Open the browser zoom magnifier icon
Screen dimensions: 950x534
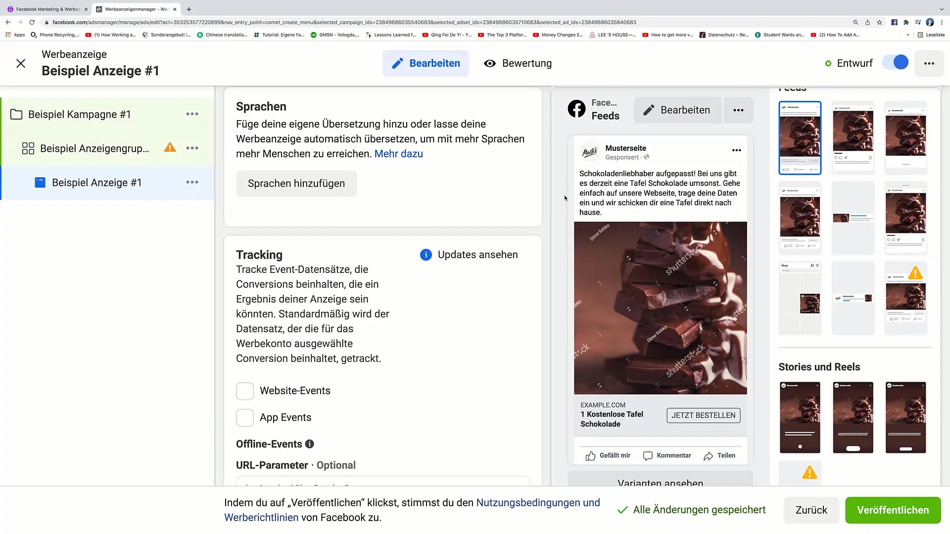click(855, 22)
